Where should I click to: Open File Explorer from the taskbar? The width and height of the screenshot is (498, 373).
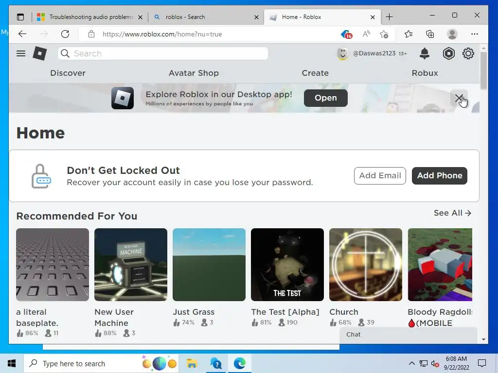[x=192, y=363]
